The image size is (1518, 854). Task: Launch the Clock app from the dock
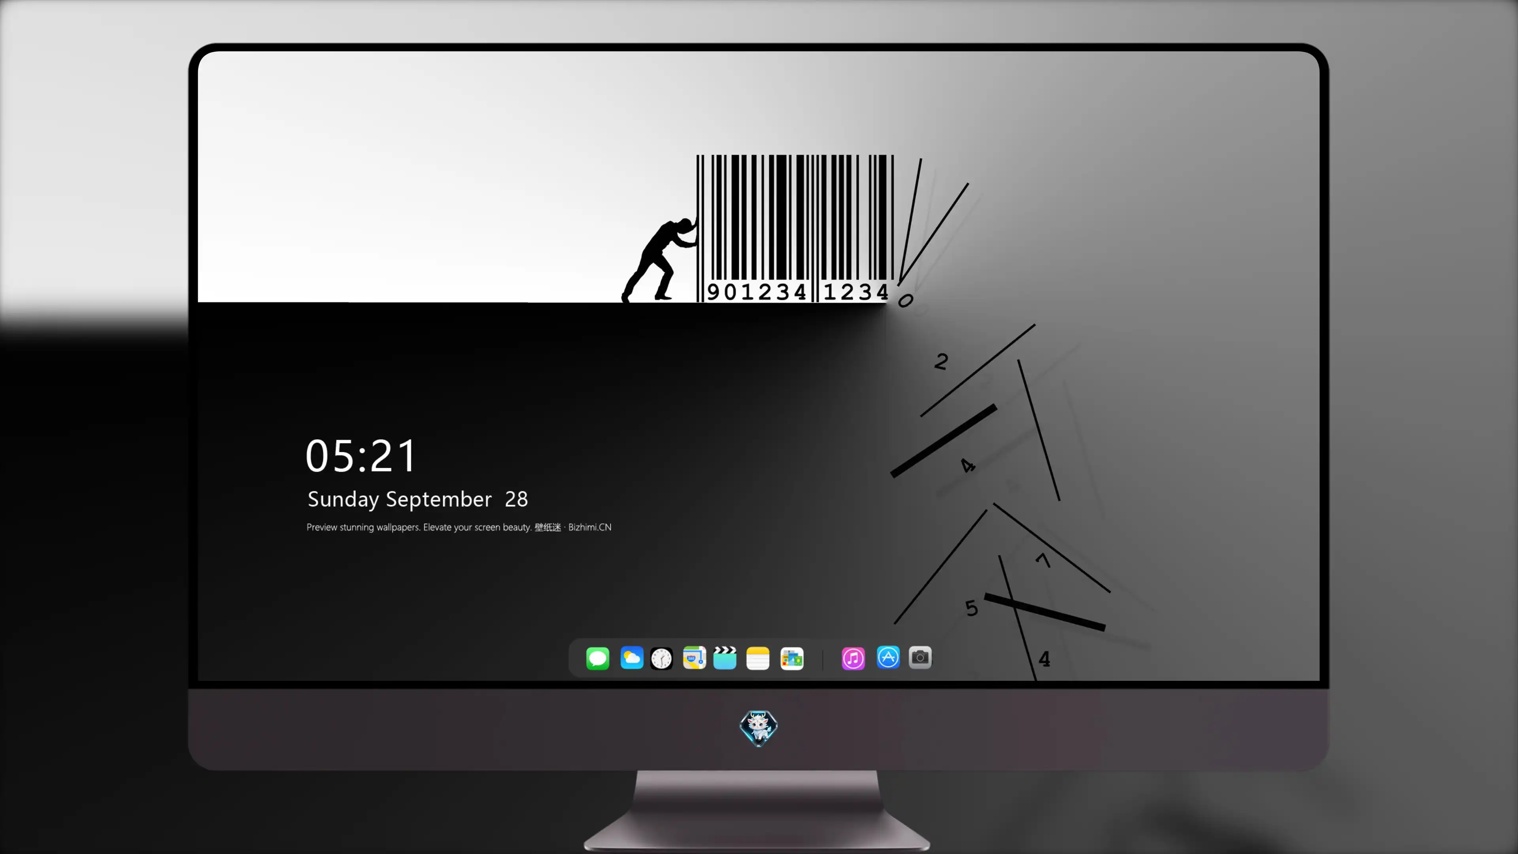pos(661,658)
